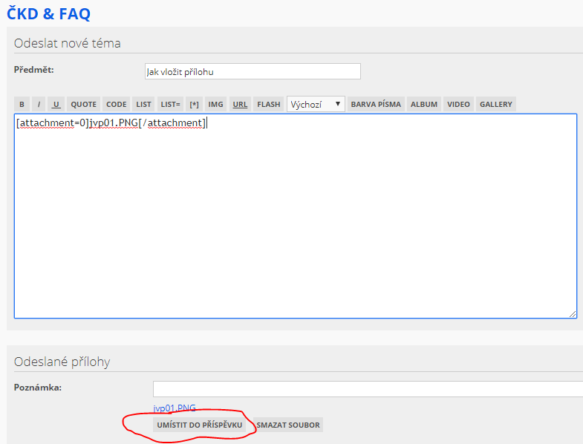Screen dimensions: 583x444
Task: Click the LIST button
Action: (143, 105)
